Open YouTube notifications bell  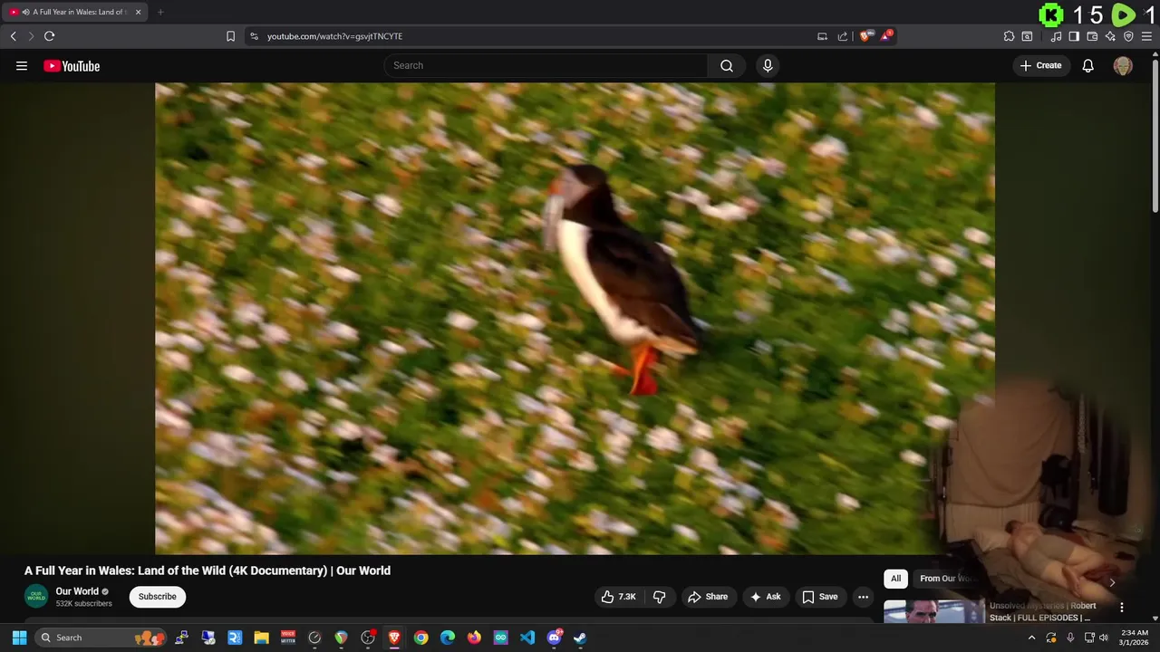pos(1087,65)
